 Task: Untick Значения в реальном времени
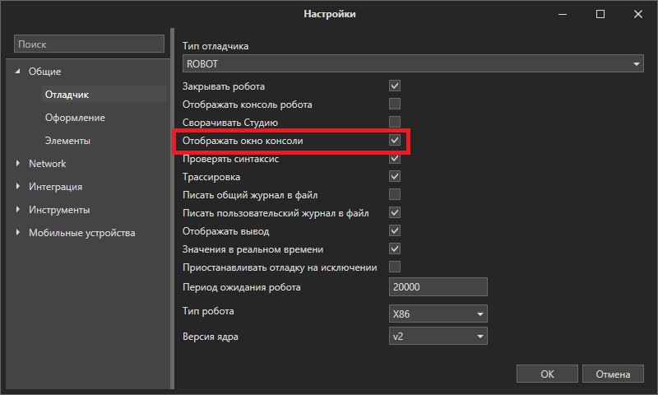395,249
